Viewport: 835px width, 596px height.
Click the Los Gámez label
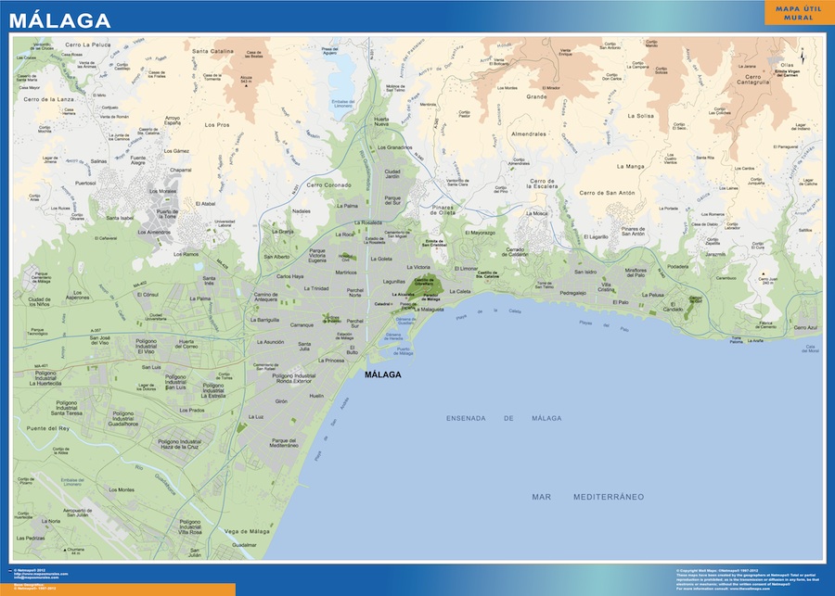coord(176,151)
